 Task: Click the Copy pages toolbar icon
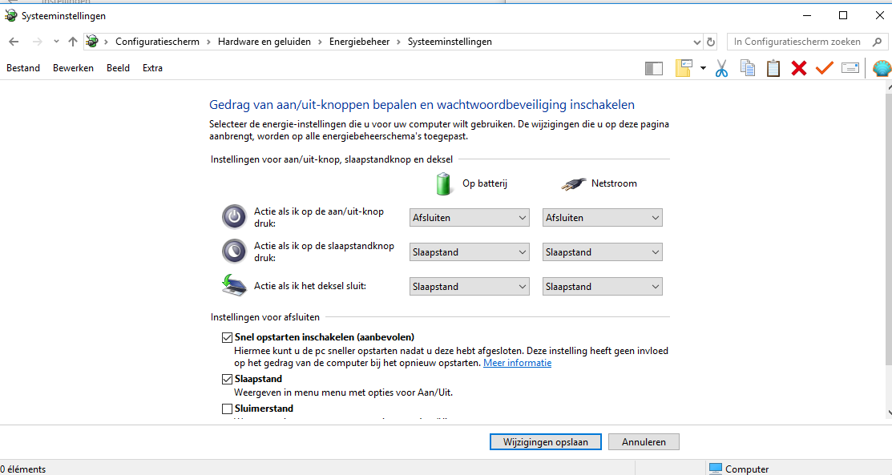point(748,68)
